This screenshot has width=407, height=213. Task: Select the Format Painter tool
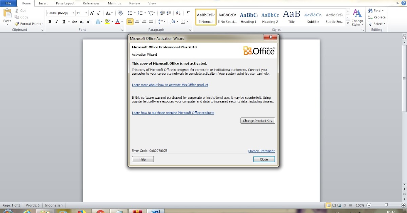coord(28,24)
